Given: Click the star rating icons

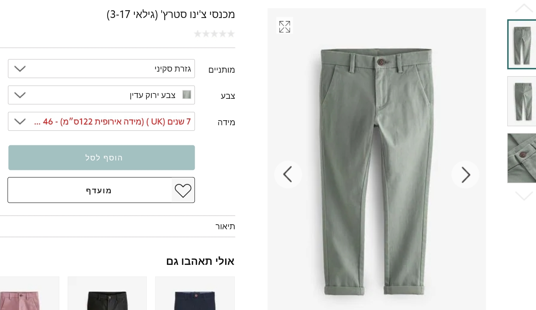Looking at the screenshot, I should point(214,34).
